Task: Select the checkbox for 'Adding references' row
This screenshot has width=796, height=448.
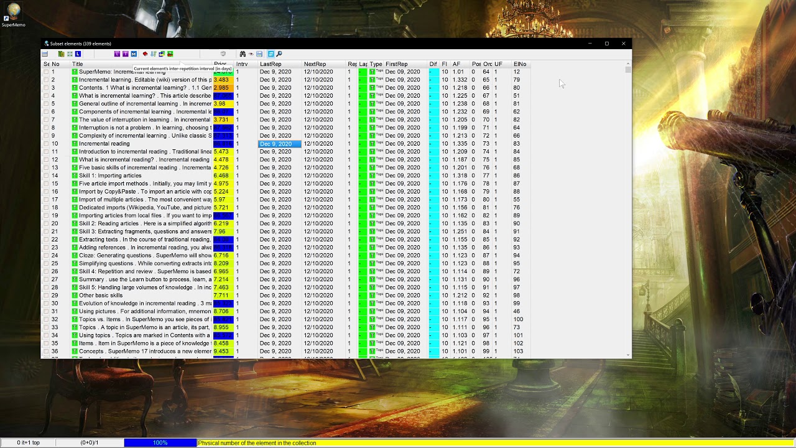Action: click(x=46, y=247)
